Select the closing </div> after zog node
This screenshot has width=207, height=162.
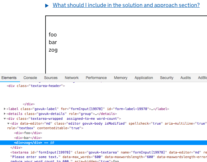coord(16,147)
